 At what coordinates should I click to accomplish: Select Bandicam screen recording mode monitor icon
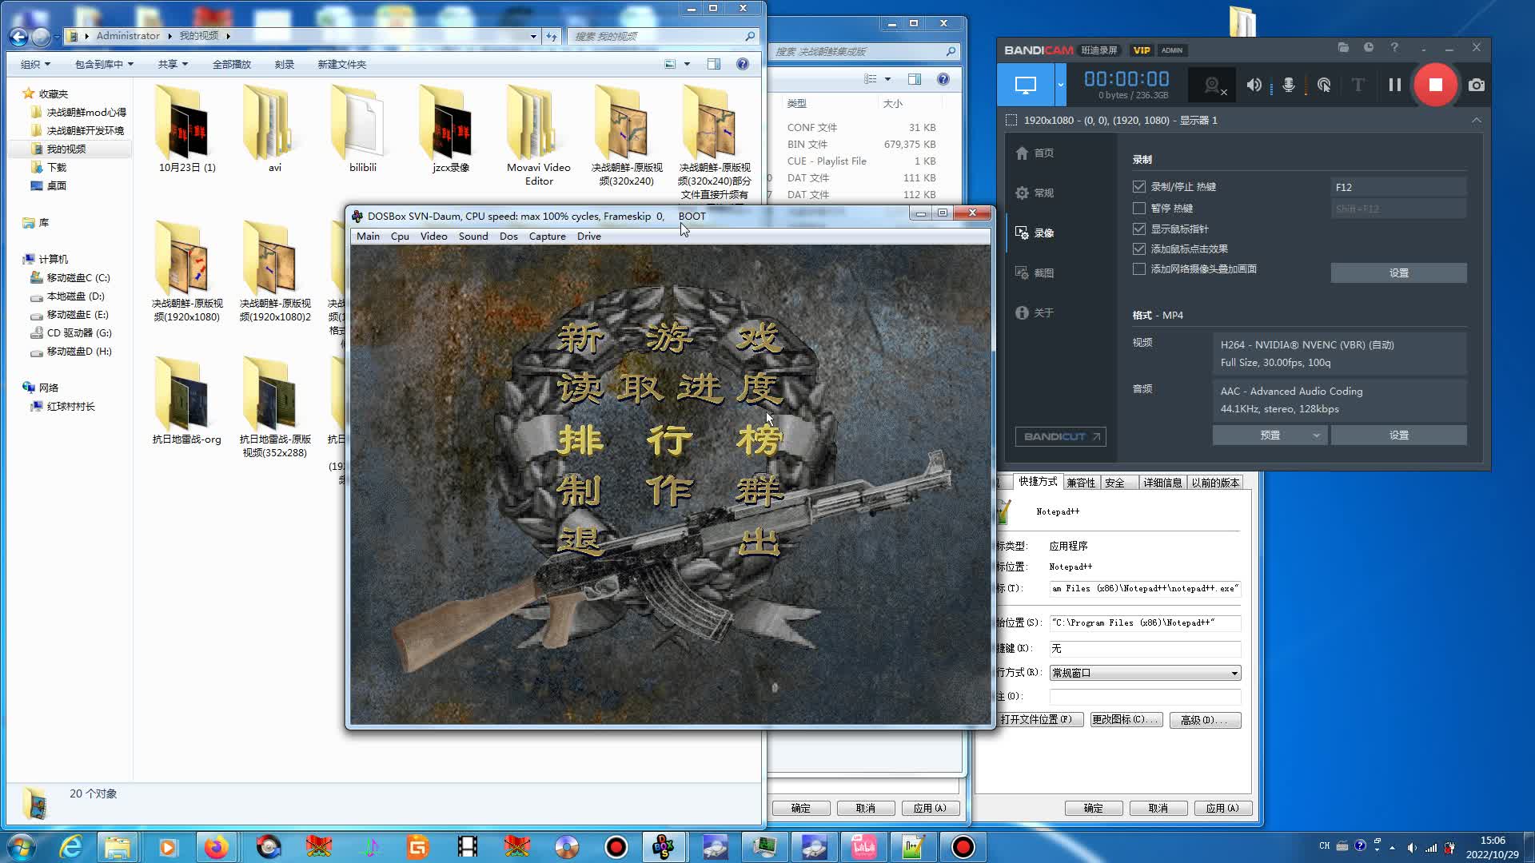(x=1025, y=85)
